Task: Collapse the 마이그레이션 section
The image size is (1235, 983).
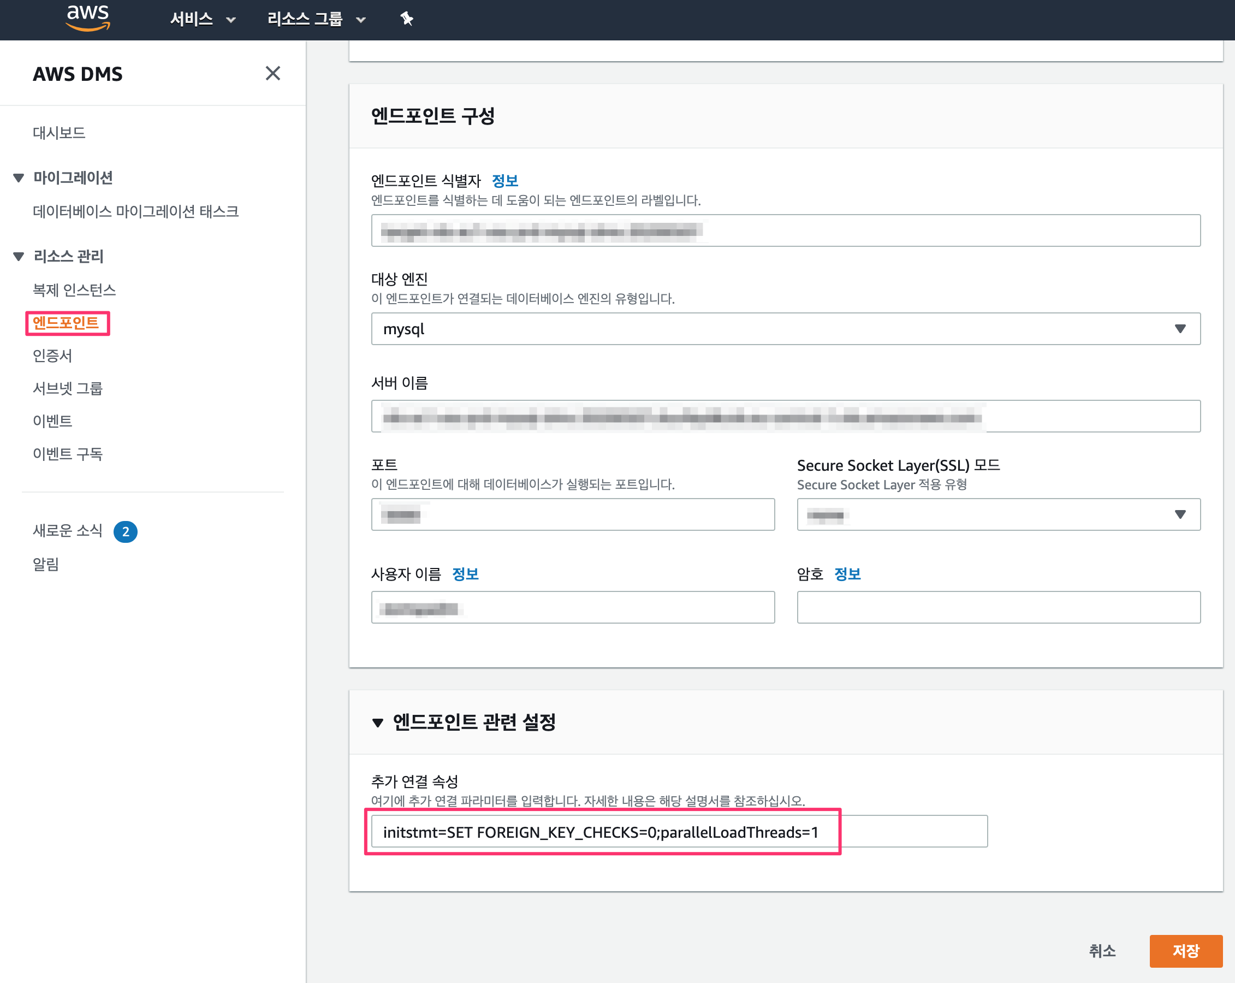Action: [19, 178]
